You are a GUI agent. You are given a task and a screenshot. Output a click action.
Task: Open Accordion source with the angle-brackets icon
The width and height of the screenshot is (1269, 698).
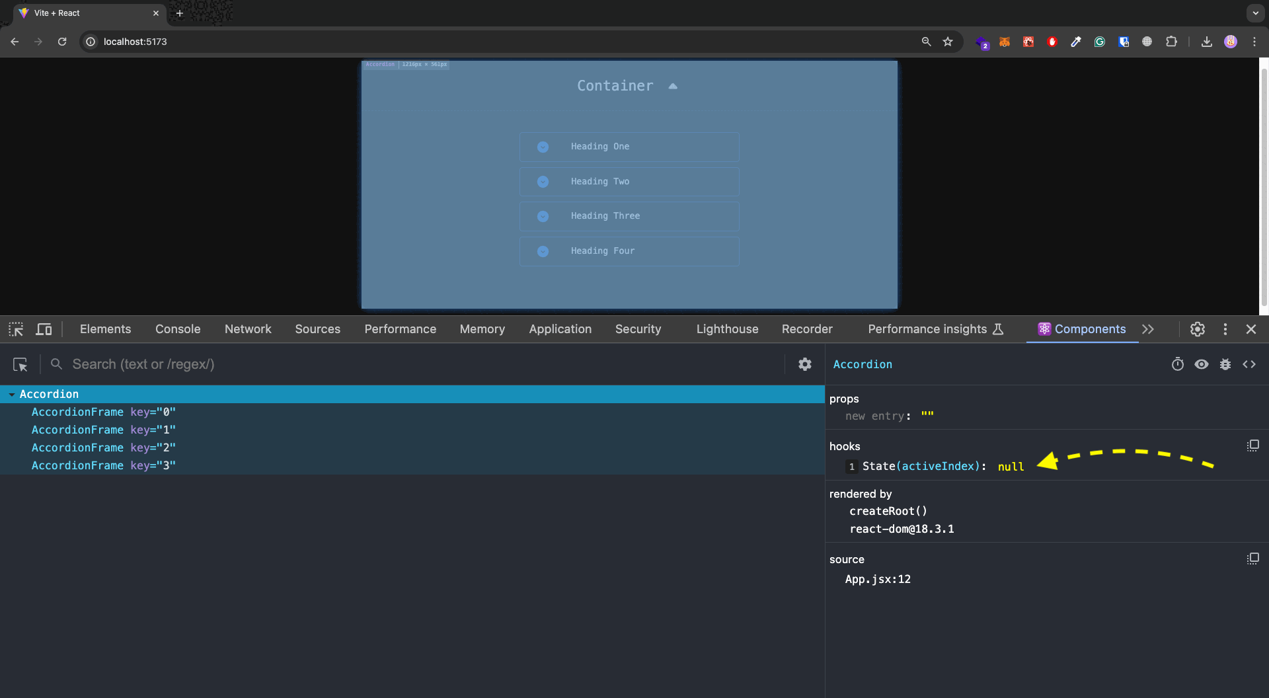(1250, 364)
